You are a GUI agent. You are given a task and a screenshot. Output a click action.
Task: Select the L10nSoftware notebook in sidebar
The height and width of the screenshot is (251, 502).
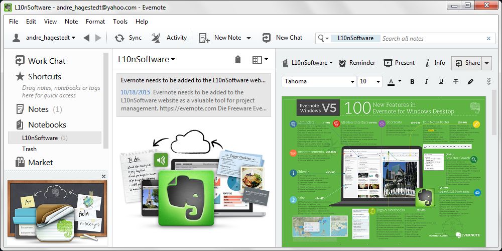click(55, 138)
